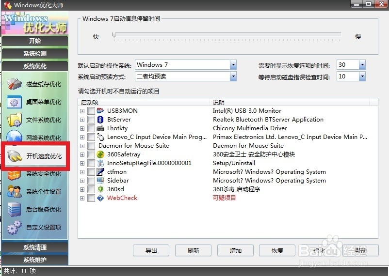This screenshot has width=389, height=276.
Task: Click the ctfmon pen icon
Action: [100, 172]
